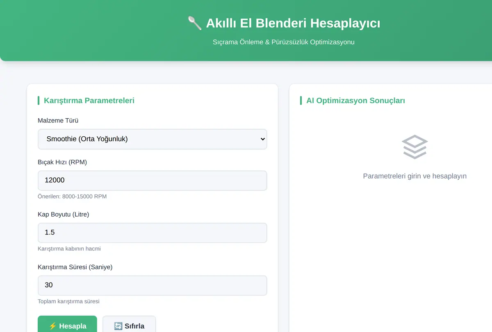The width and height of the screenshot is (492, 332).
Task: Click hint 'Karıştırma kabının hacmi'
Action: pyautogui.click(x=69, y=249)
